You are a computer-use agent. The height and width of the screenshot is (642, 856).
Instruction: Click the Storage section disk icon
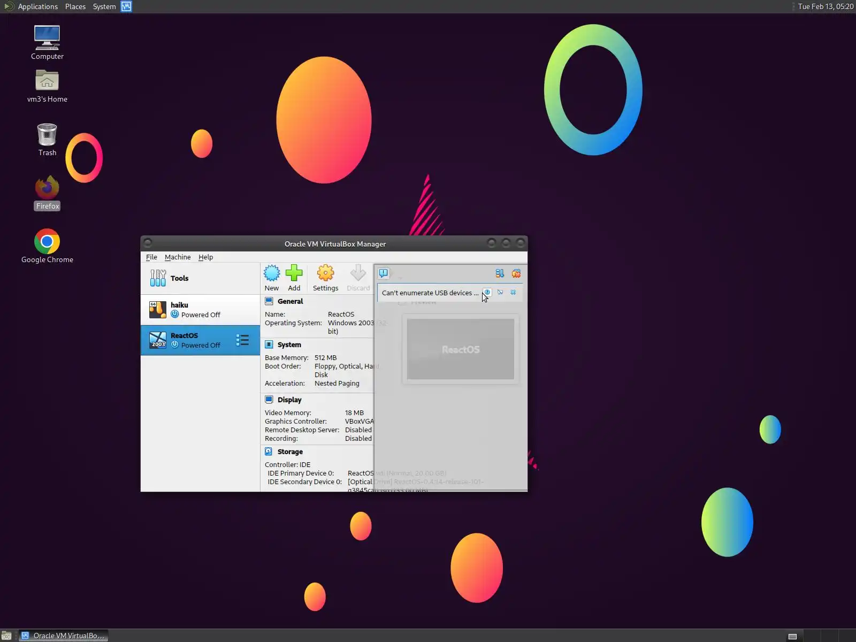pos(269,452)
